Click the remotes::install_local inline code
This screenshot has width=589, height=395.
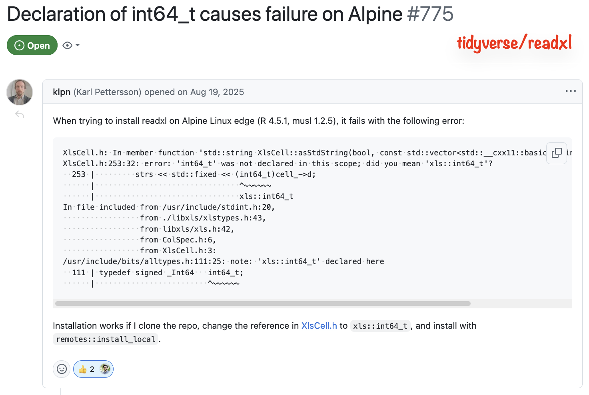[x=106, y=339]
